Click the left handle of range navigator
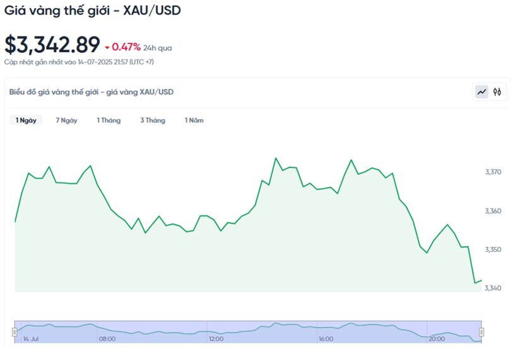Screen dimensions: 511x347 coord(15,331)
